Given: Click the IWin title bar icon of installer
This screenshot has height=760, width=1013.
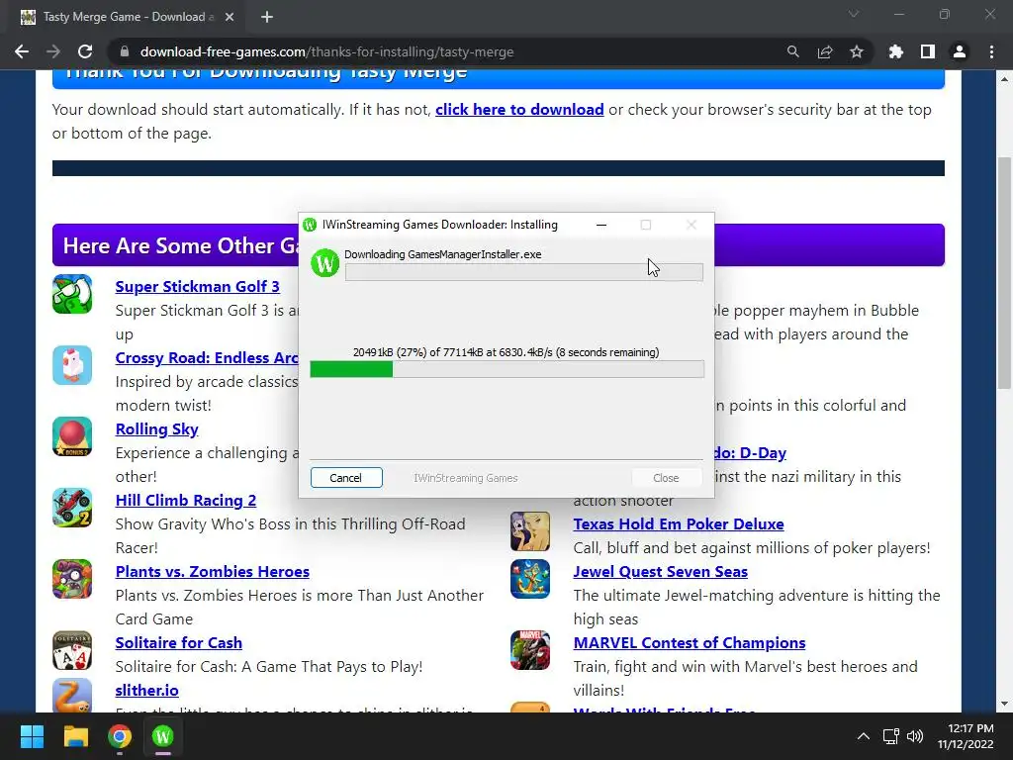Looking at the screenshot, I should click(310, 225).
